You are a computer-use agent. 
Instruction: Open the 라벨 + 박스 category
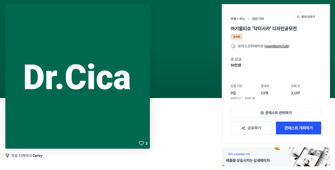[238, 19]
